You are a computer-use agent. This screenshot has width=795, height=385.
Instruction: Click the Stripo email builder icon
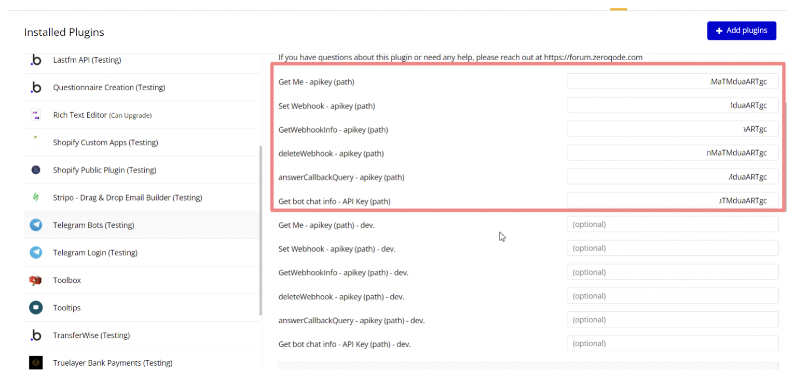coord(36,198)
